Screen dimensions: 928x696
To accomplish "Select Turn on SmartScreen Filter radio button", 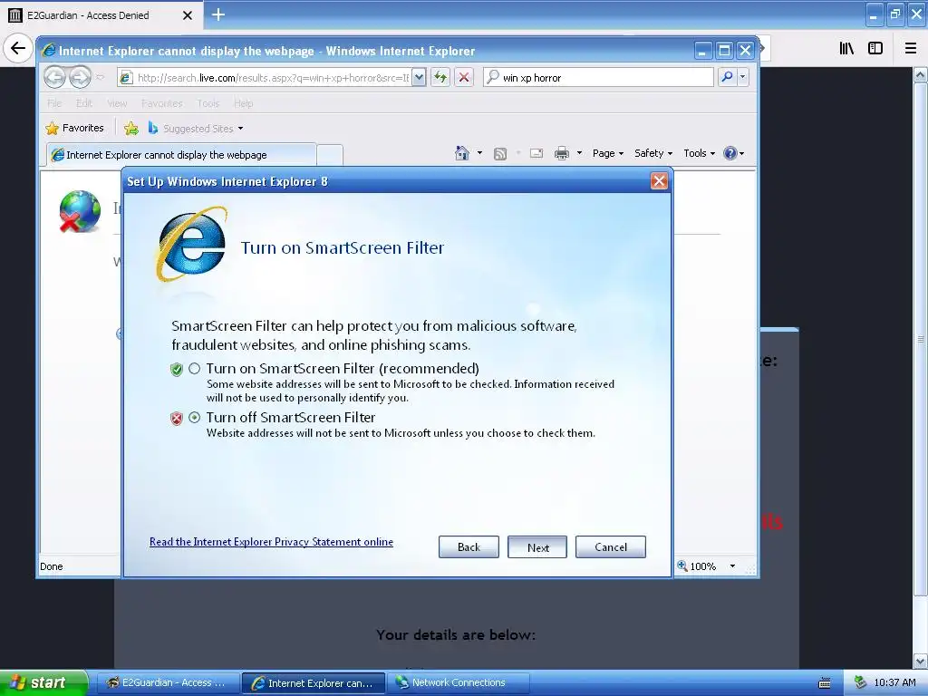I will coord(194,369).
